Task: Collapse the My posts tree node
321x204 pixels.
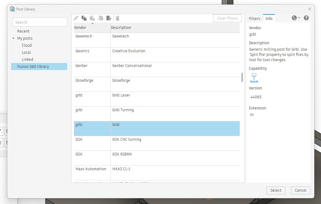Action: tap(13, 38)
